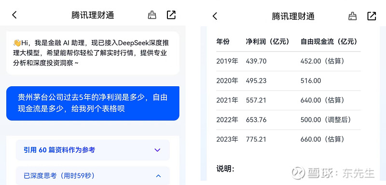This screenshot has height=185, width=386.
Task: Click the 2020年 free cash flow 516.00
Action: click(311, 80)
